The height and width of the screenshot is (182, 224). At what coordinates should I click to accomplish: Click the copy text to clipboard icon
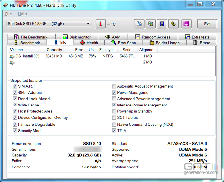(139, 24)
